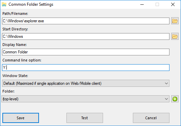Add new folder with green plus icon
The width and height of the screenshot is (181, 126).
coord(175,99)
